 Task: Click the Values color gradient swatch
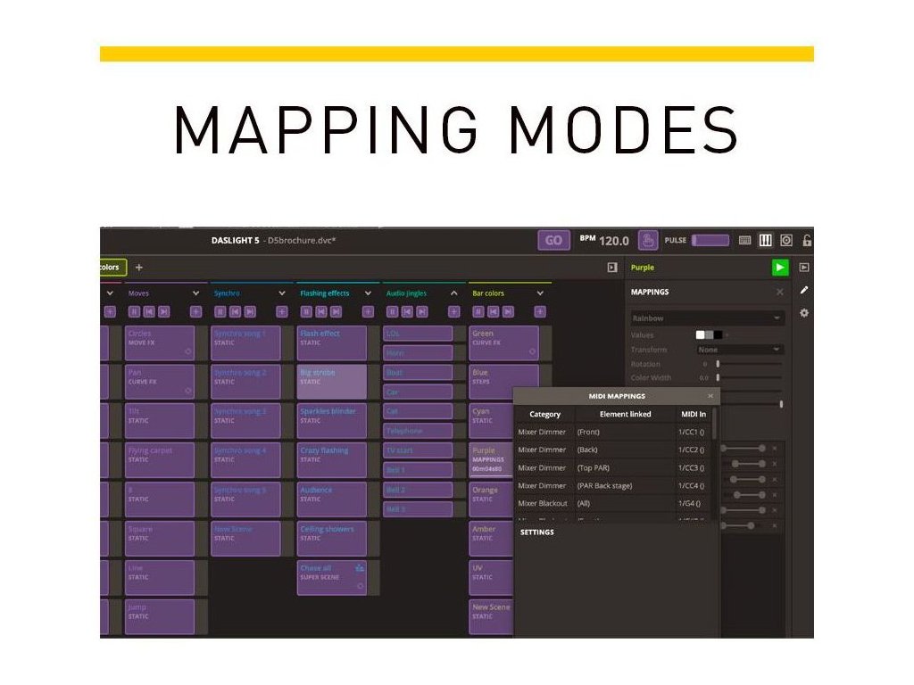[x=709, y=335]
